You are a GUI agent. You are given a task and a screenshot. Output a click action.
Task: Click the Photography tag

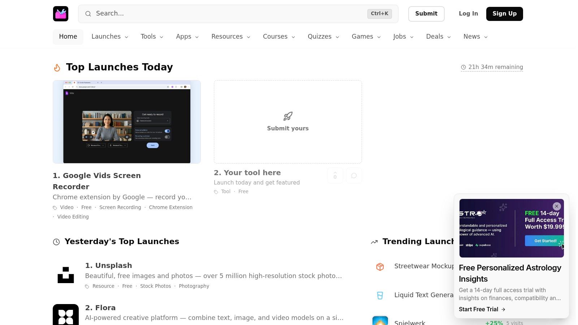[194, 286]
